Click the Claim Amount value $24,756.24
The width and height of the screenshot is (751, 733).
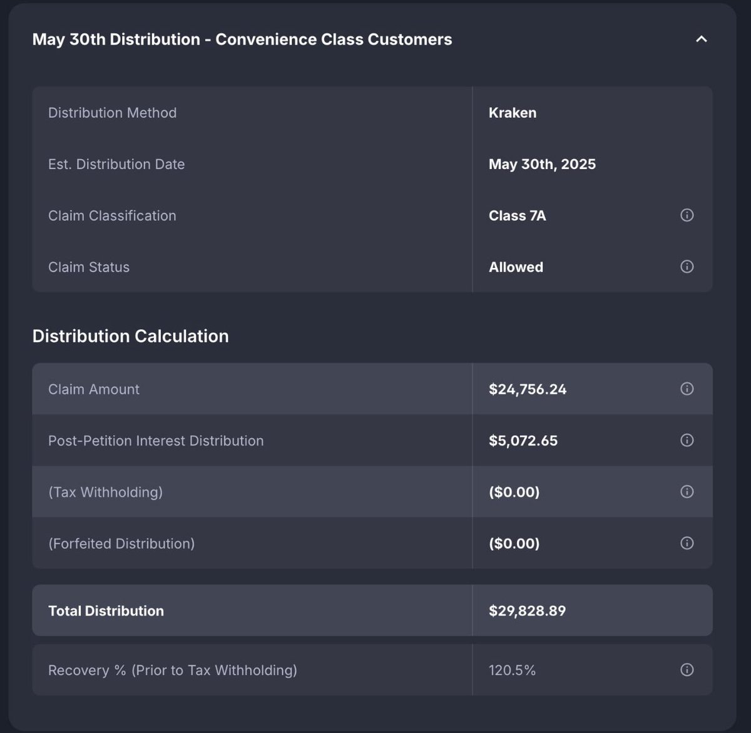(528, 389)
